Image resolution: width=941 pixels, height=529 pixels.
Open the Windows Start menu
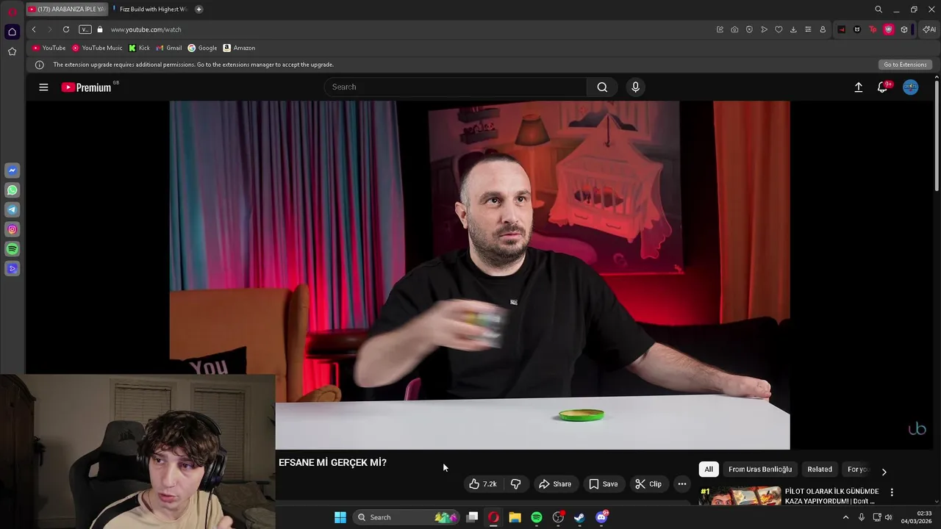tap(340, 517)
